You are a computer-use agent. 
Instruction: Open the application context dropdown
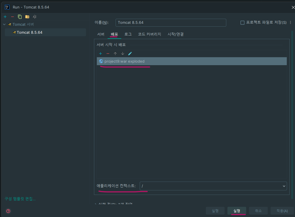point(284,186)
